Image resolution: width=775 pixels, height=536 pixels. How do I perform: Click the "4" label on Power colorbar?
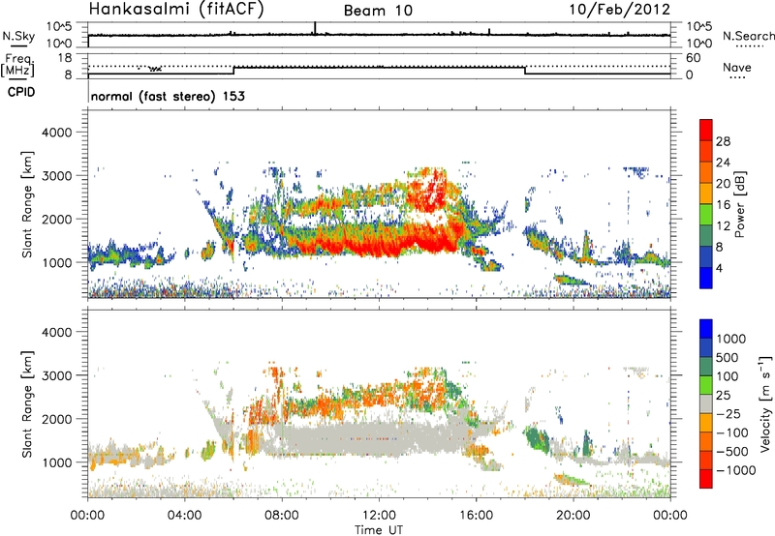[x=720, y=269]
